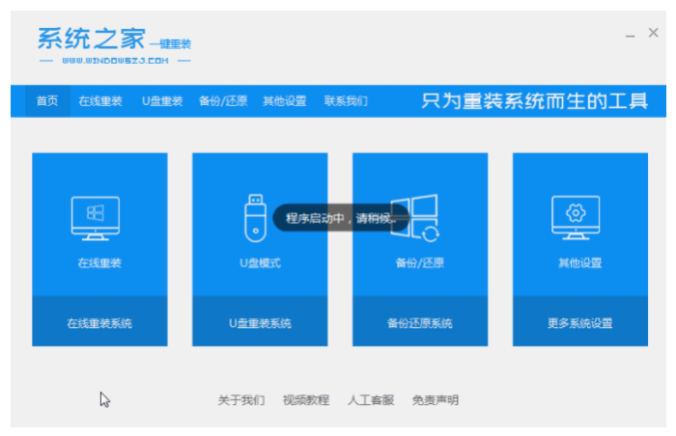This screenshot has height=436, width=676.
Task: Contact 人工客服 via footer link
Action: 371,400
